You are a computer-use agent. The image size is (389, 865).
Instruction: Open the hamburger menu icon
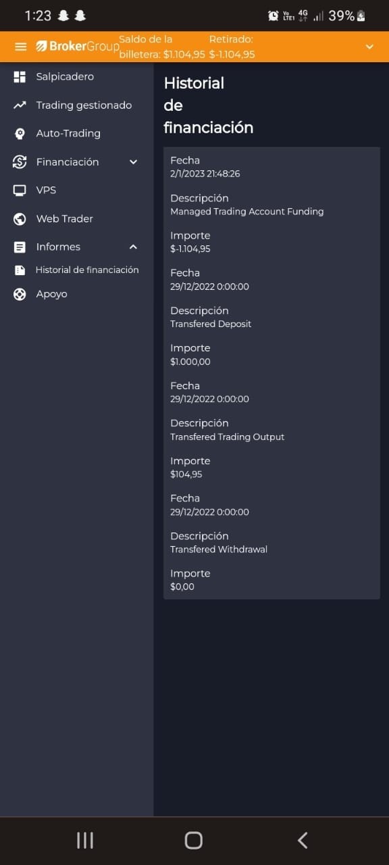coord(21,47)
